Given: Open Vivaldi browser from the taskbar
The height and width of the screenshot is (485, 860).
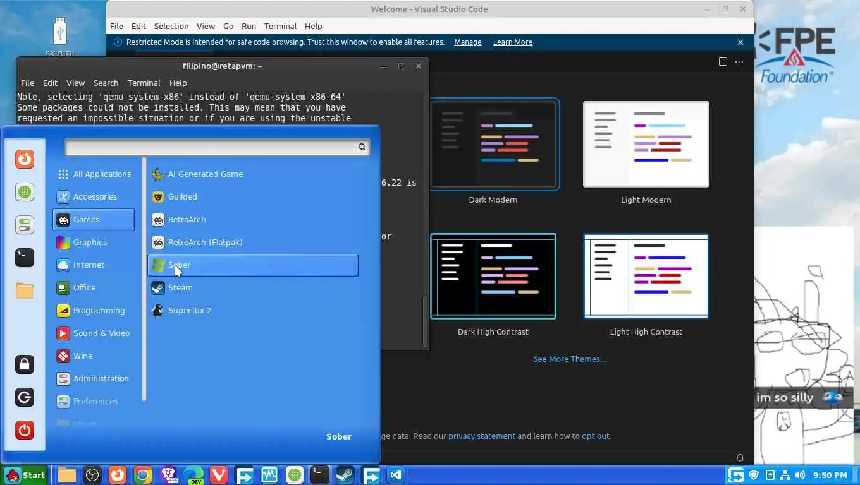Looking at the screenshot, I should point(219,476).
